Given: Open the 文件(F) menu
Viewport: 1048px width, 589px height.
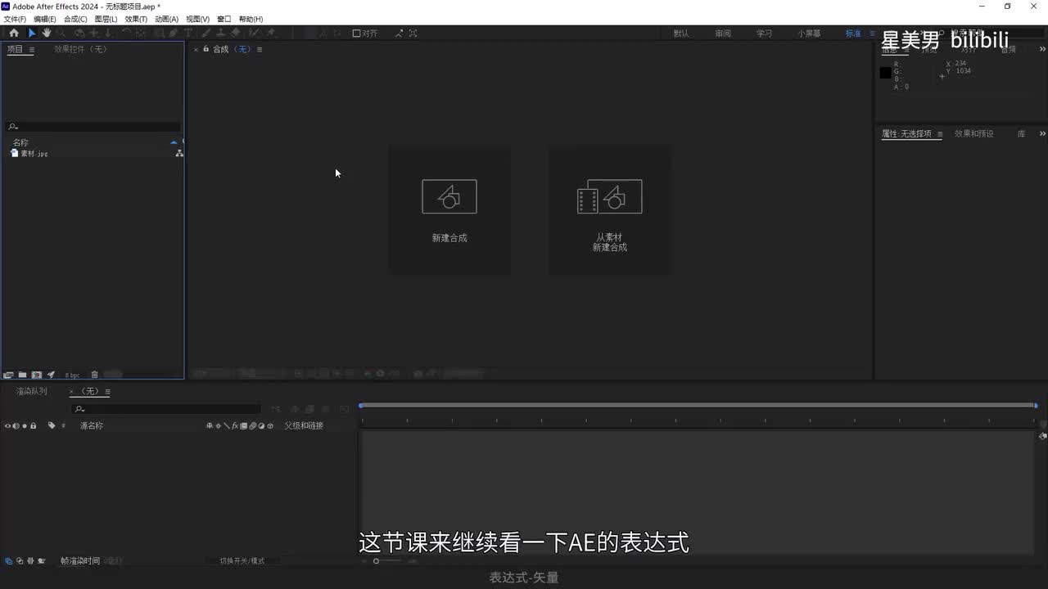Looking at the screenshot, I should [15, 19].
